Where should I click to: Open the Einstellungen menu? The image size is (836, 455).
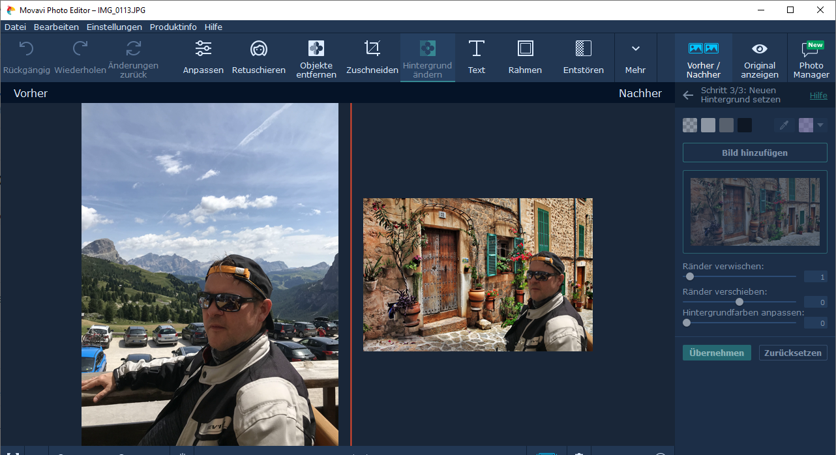click(114, 27)
